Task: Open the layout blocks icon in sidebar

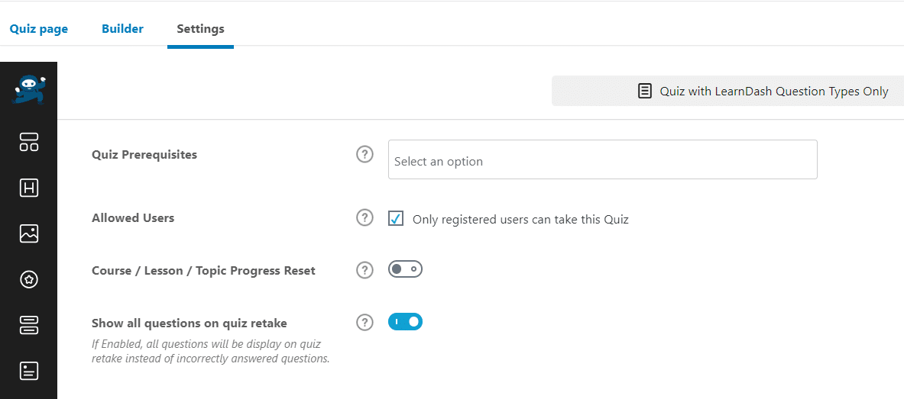Action: tap(29, 142)
